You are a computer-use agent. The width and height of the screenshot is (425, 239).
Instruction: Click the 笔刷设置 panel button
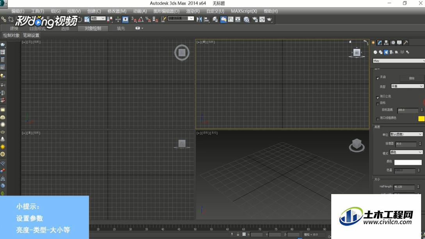click(x=31, y=35)
